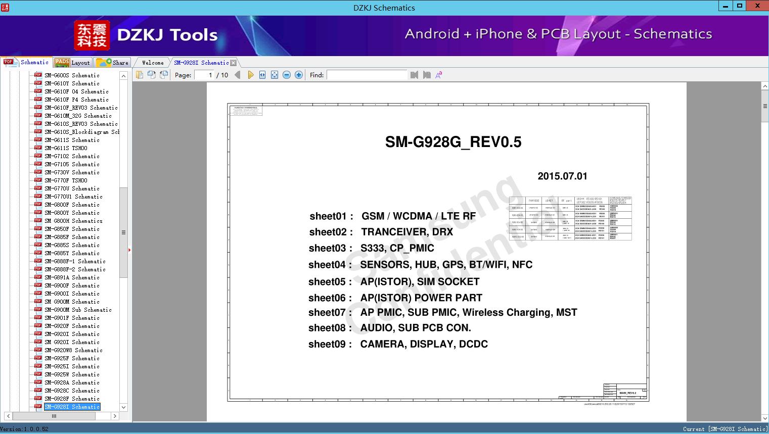Screen dimensions: 769x434
Task: Select SM-G920W8 Schematic tree item
Action: [x=73, y=350]
